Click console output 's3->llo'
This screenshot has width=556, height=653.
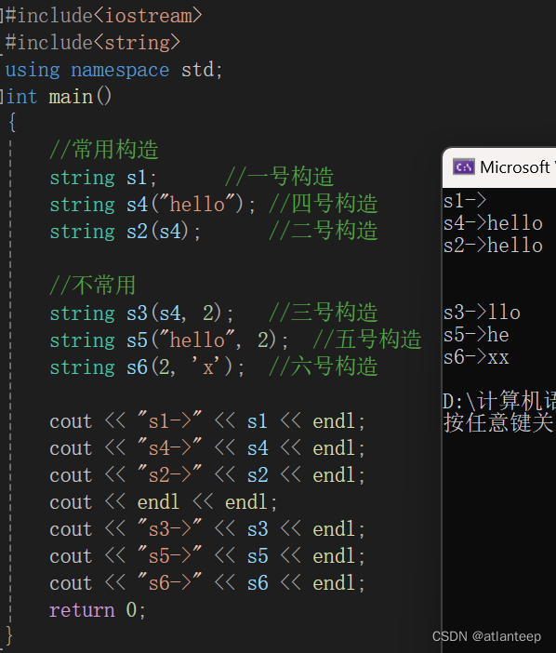tap(482, 313)
